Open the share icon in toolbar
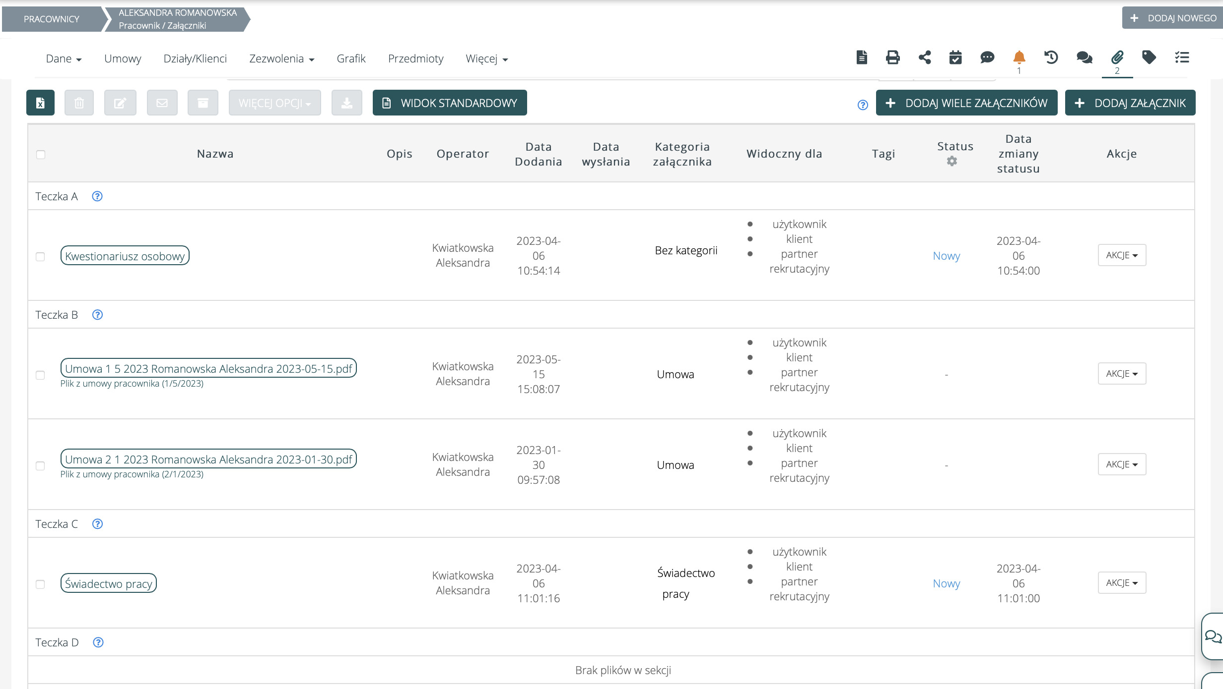The image size is (1223, 689). [x=924, y=57]
